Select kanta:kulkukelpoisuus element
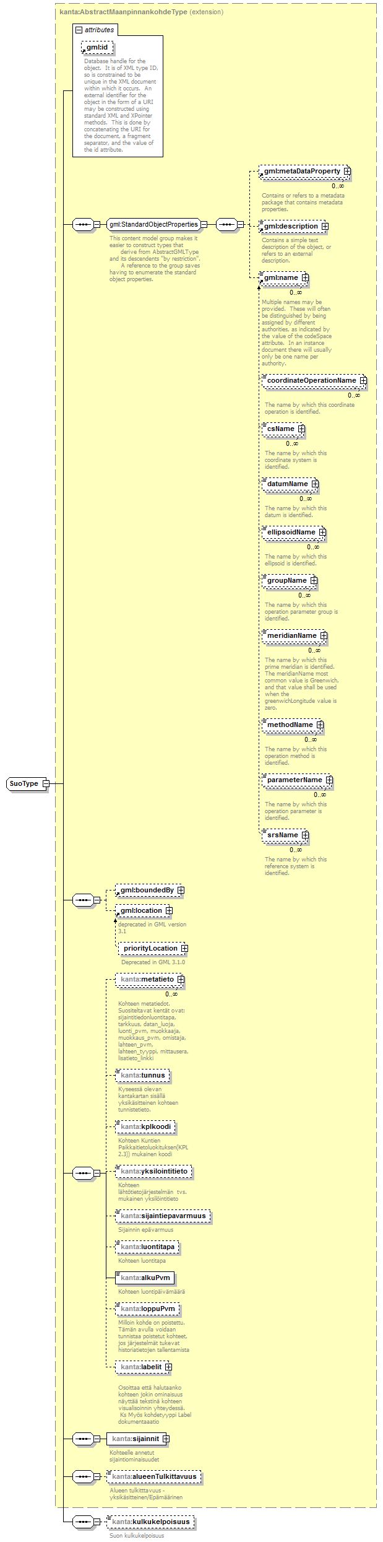Viewport: 383px width, 1542px height. (x=150, y=1521)
